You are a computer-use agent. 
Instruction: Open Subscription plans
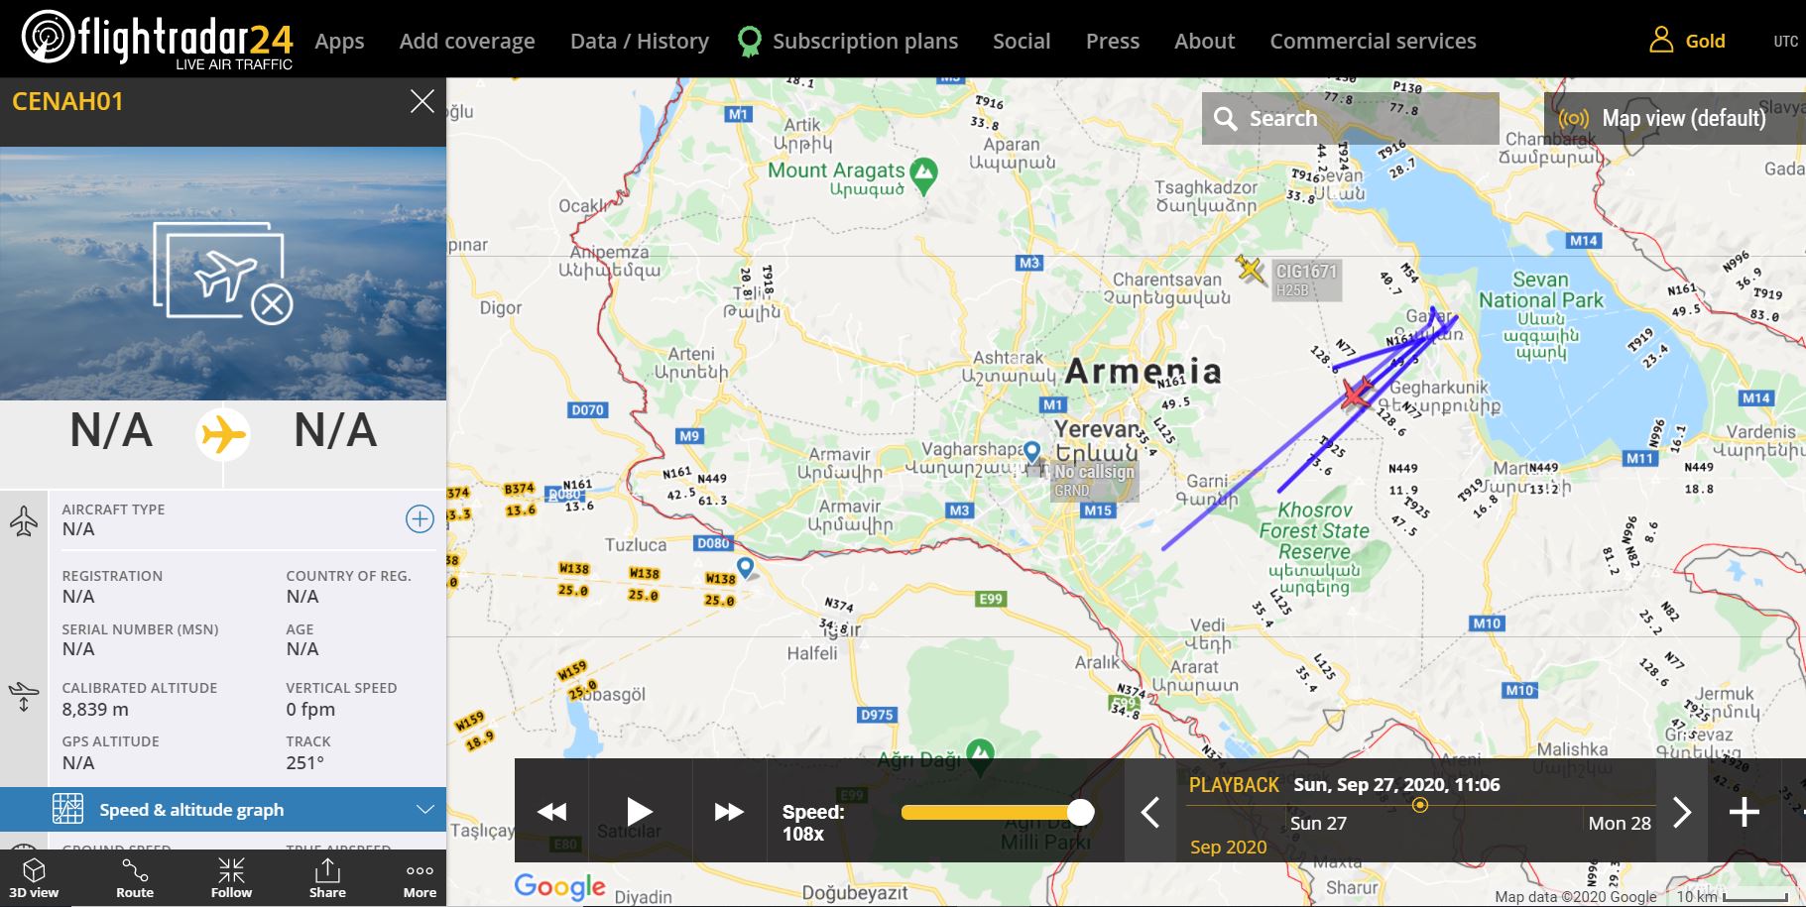tap(865, 41)
